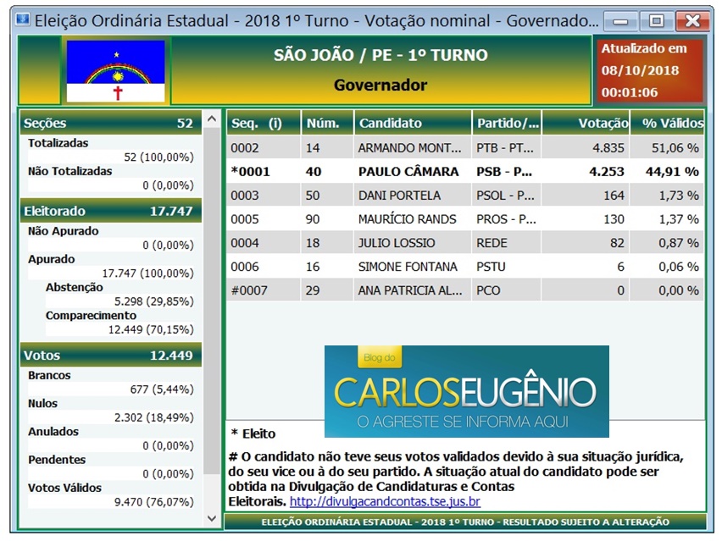Maximize the election results window
Screen dimensions: 722x541
point(656,21)
